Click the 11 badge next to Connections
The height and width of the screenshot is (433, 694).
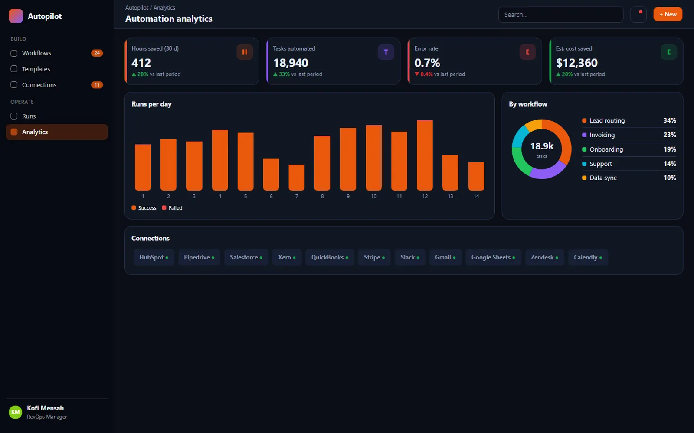point(97,85)
